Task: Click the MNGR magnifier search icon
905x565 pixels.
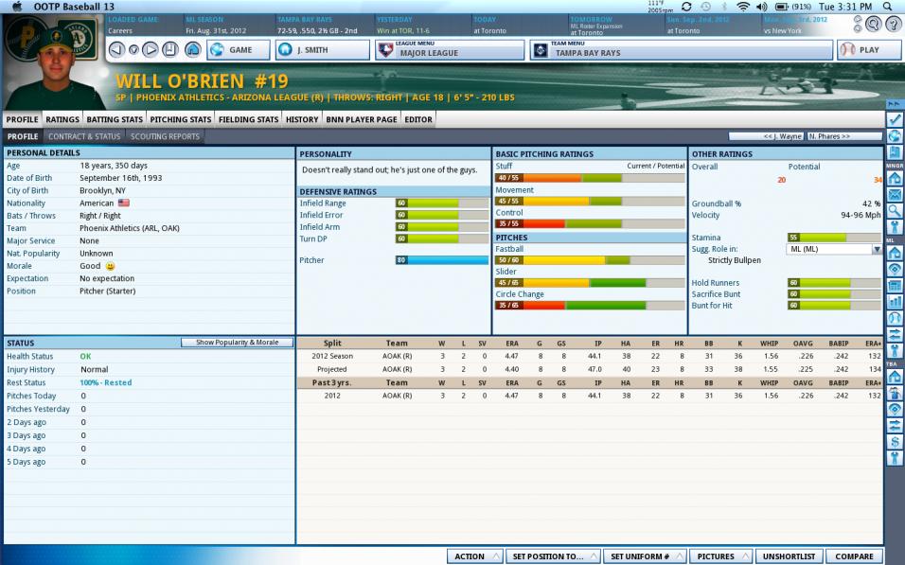Action: (x=895, y=211)
